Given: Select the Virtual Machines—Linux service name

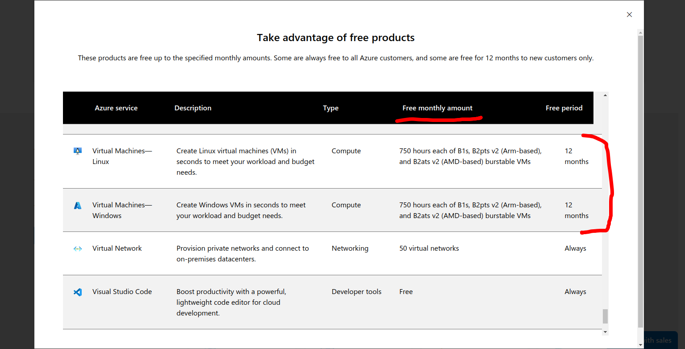Looking at the screenshot, I should point(122,156).
